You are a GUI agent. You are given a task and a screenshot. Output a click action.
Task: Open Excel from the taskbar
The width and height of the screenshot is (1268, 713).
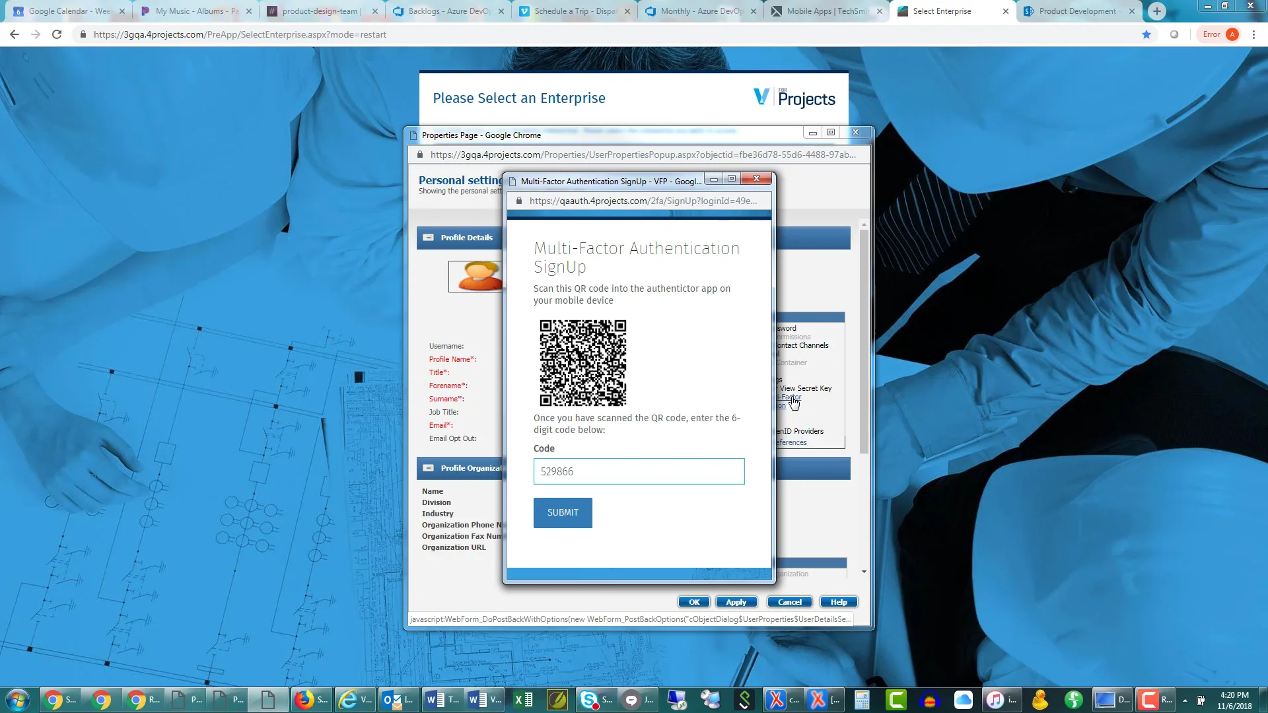tap(524, 699)
